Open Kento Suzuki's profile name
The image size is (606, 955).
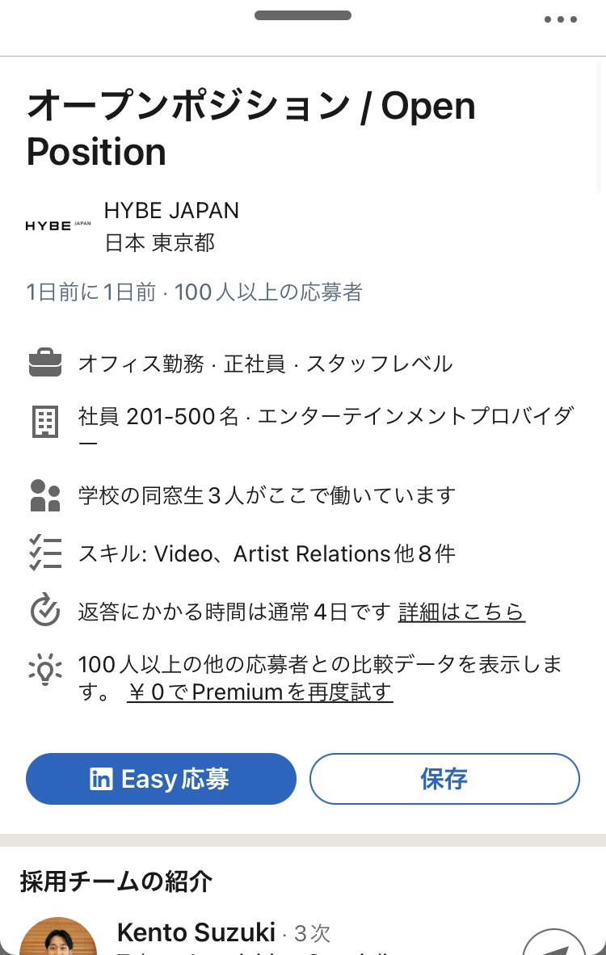(x=196, y=932)
